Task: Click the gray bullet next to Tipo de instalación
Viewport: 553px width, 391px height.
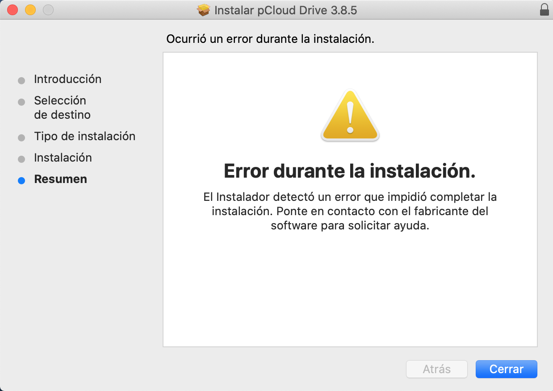Action: [21, 138]
